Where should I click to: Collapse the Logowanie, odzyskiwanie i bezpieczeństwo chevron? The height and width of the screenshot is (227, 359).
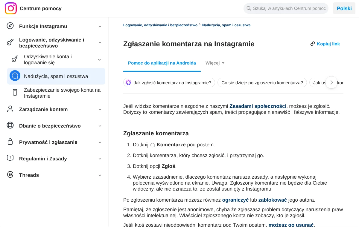100,43
